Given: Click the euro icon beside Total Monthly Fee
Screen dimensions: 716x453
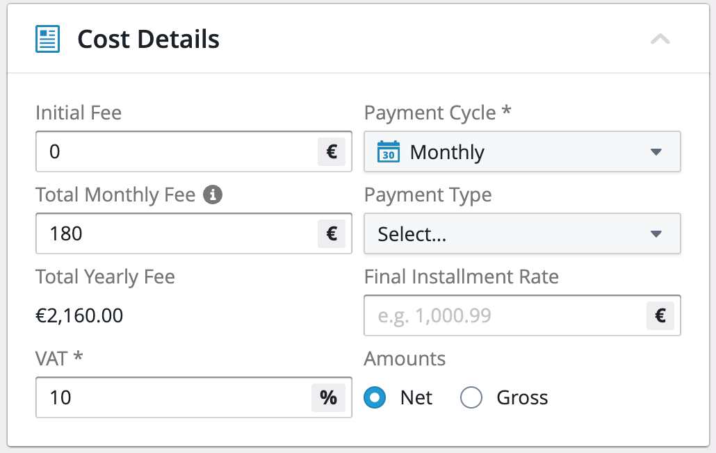Looking at the screenshot, I should point(332,233).
